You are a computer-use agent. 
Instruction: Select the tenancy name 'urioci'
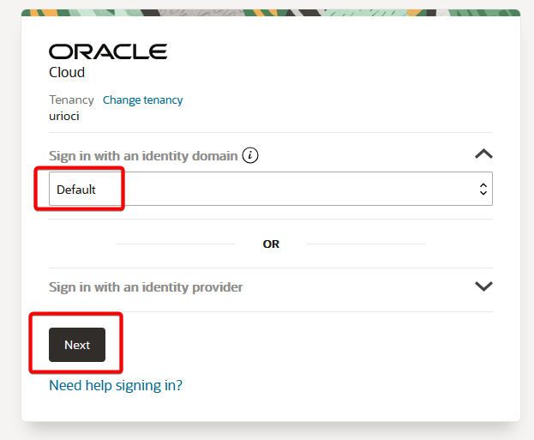[64, 117]
